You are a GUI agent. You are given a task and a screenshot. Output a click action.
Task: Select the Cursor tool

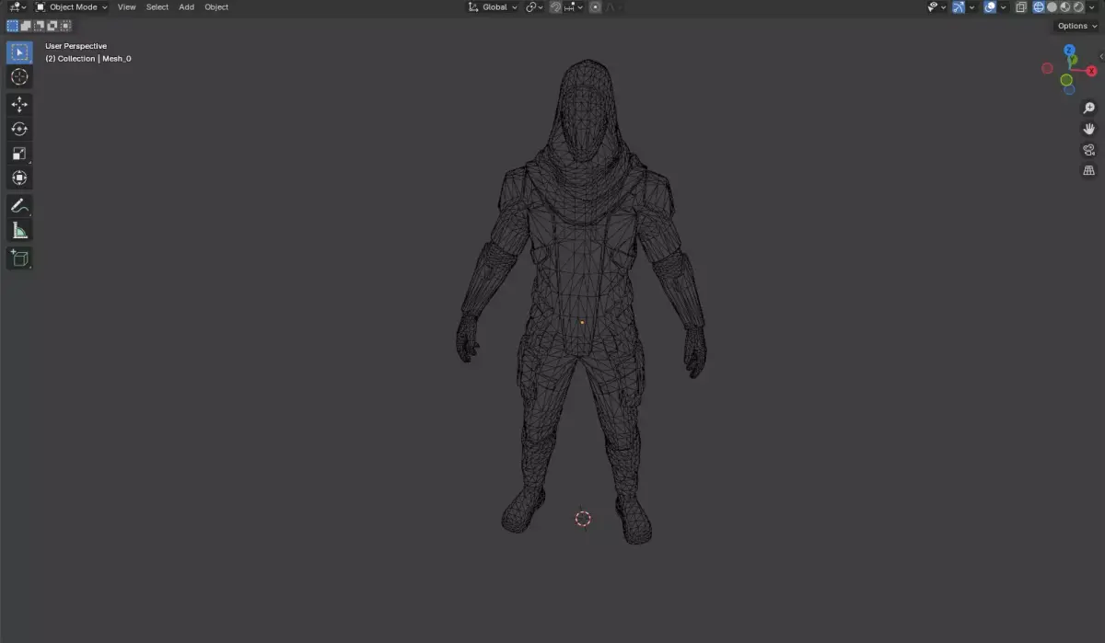coord(19,77)
